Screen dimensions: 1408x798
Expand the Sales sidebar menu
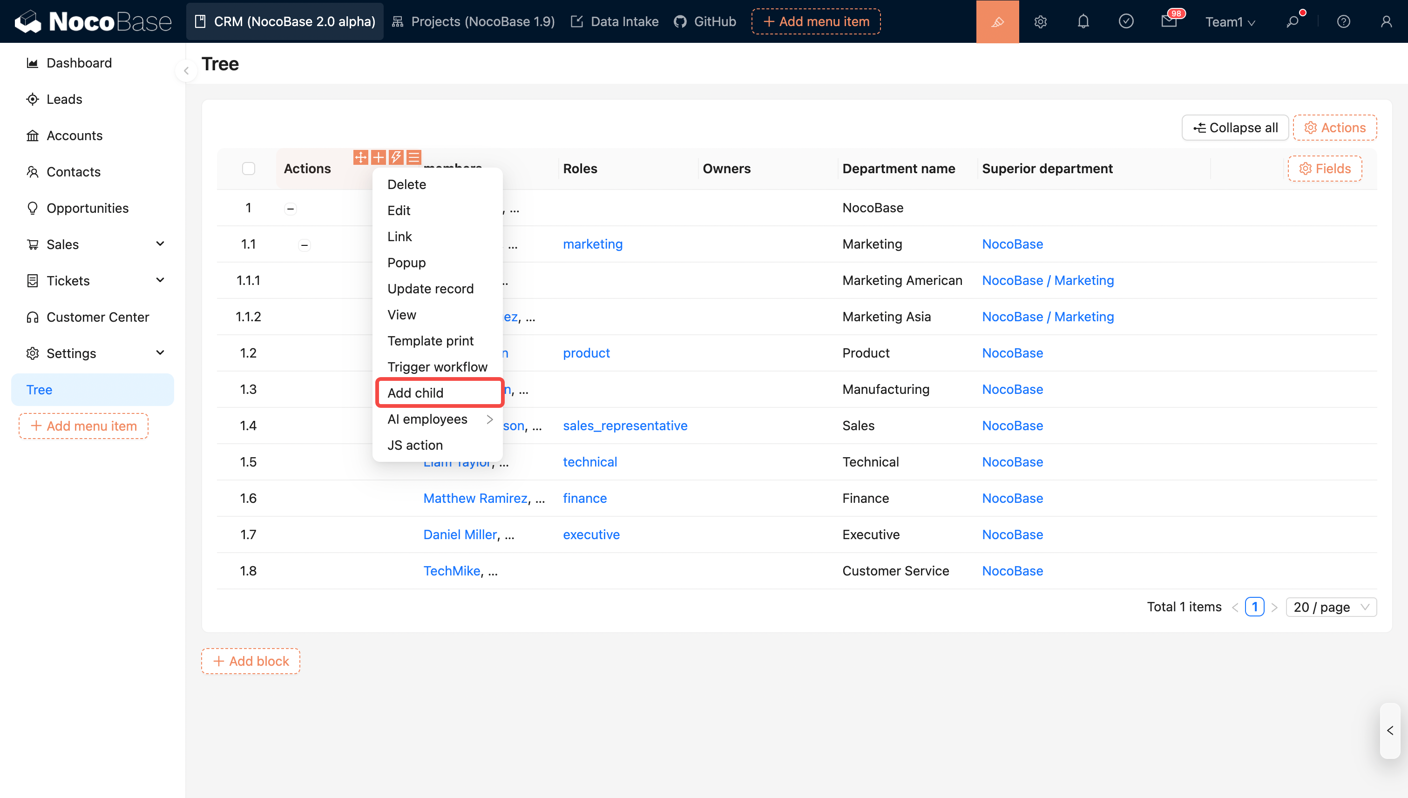click(x=160, y=244)
